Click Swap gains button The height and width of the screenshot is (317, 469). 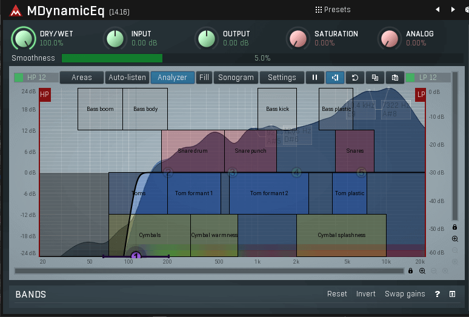(x=405, y=294)
